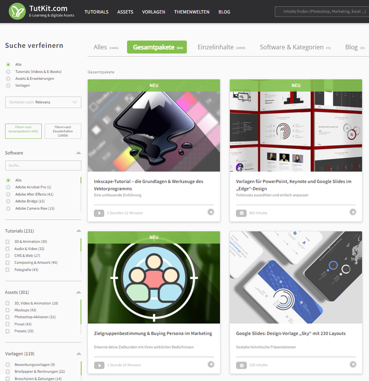Select the top 'Alle' content type radio
This screenshot has width=369, height=381.
[x=8, y=64]
